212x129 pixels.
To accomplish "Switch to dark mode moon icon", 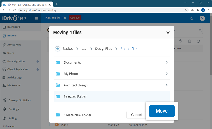I will click(x=192, y=18).
